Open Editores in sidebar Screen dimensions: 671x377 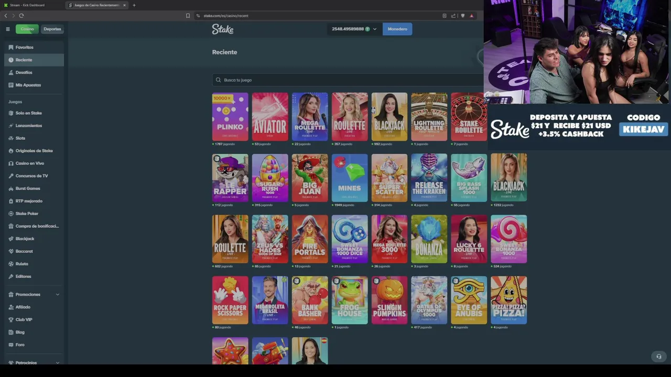point(34,276)
